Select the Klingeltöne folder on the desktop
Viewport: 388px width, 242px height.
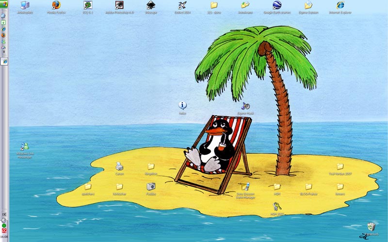(x=151, y=166)
